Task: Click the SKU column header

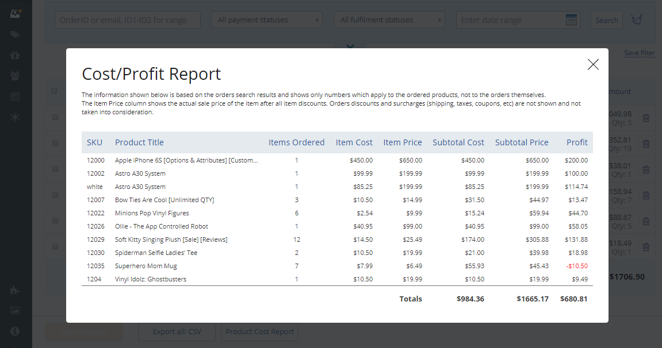Action: 94,142
